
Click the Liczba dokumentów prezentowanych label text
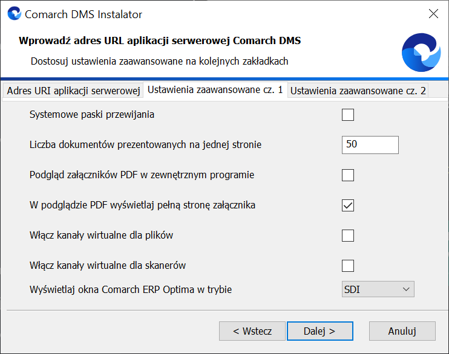click(x=145, y=145)
